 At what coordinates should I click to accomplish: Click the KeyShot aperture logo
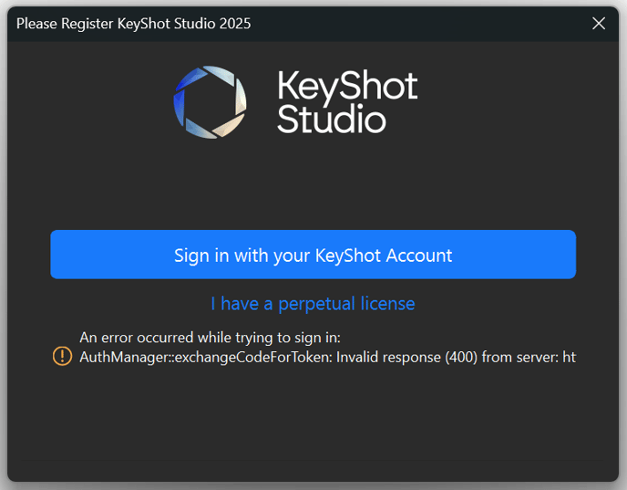210,102
